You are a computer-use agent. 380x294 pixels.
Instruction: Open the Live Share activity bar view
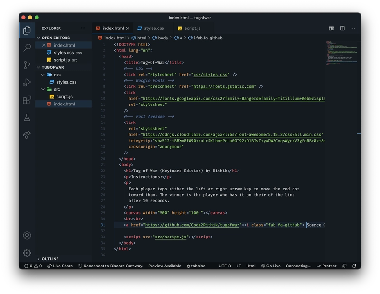click(x=27, y=134)
